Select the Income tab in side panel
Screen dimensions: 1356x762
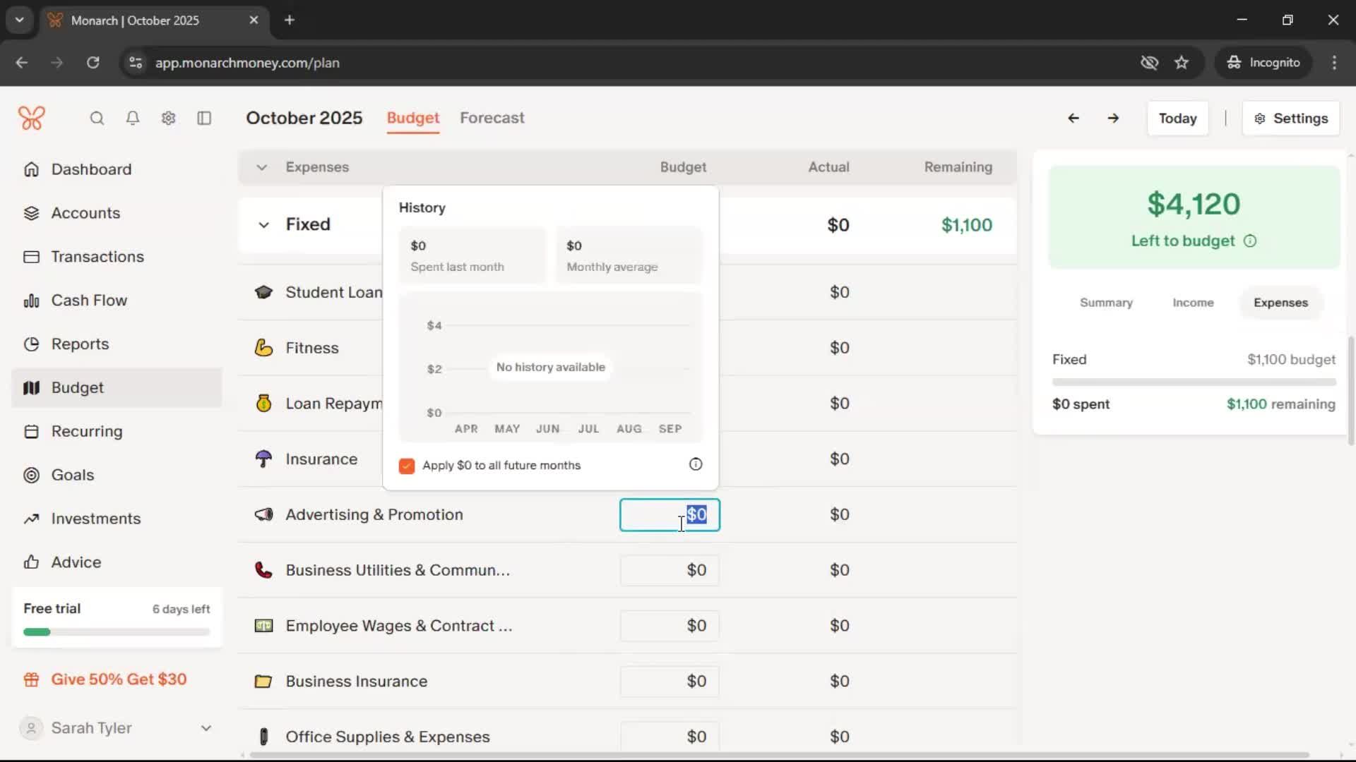[1193, 303]
